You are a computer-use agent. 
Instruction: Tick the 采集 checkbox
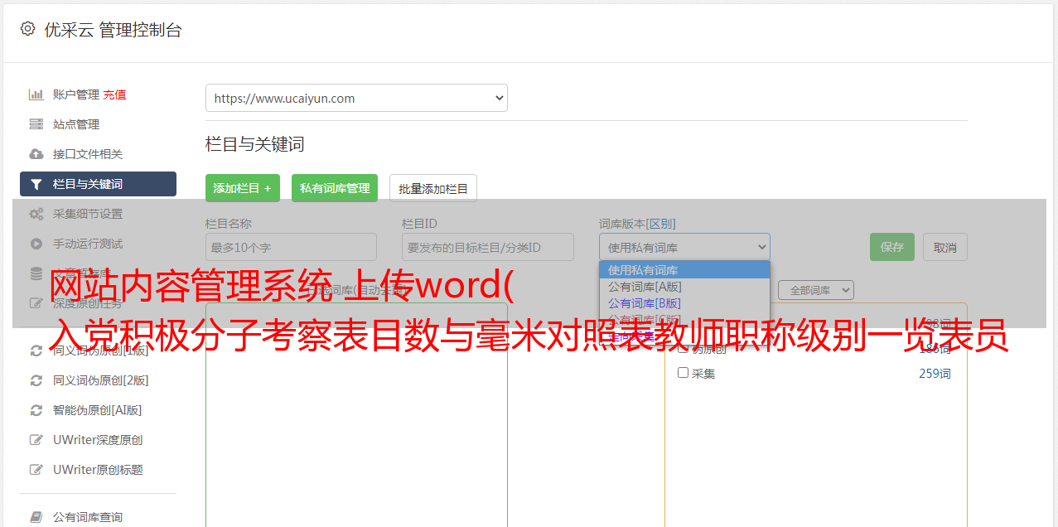(x=684, y=373)
